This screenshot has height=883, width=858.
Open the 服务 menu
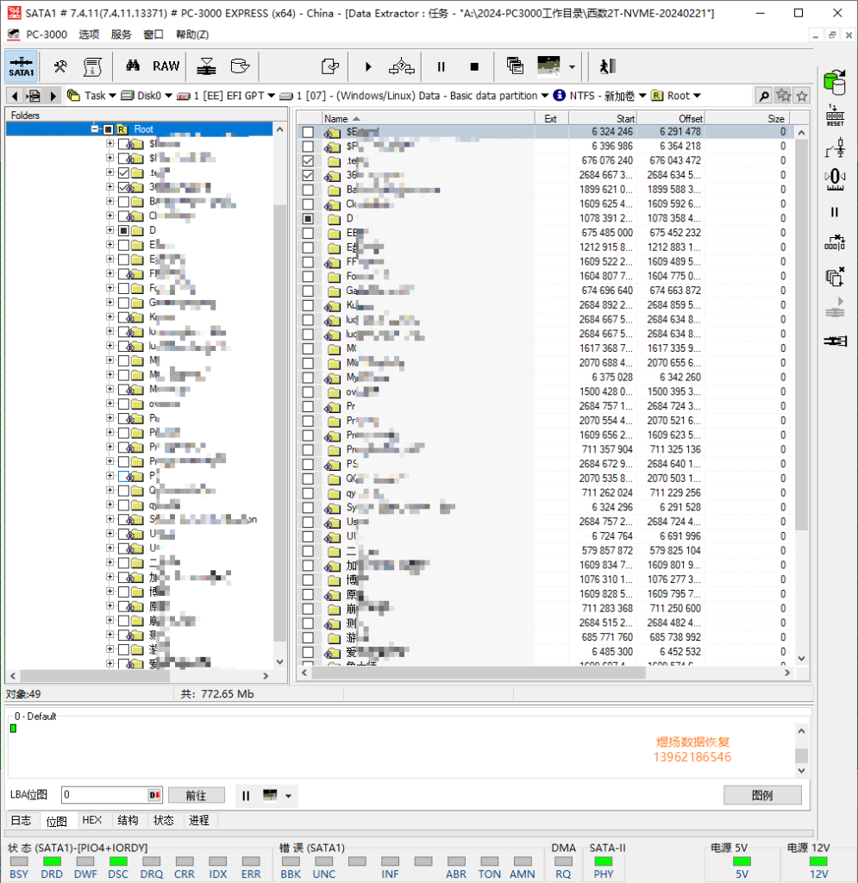[x=121, y=34]
